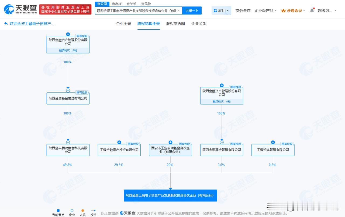Click 国有控股 tag on 工银资本管理有限公司

coord(287,144)
